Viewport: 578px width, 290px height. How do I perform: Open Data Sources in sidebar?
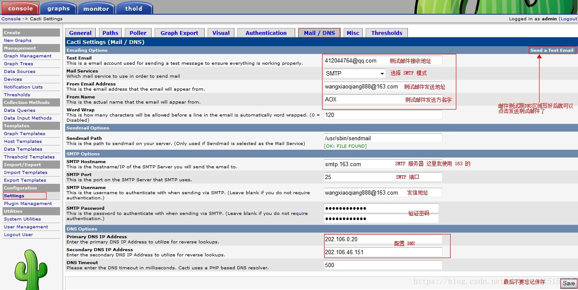tap(19, 72)
